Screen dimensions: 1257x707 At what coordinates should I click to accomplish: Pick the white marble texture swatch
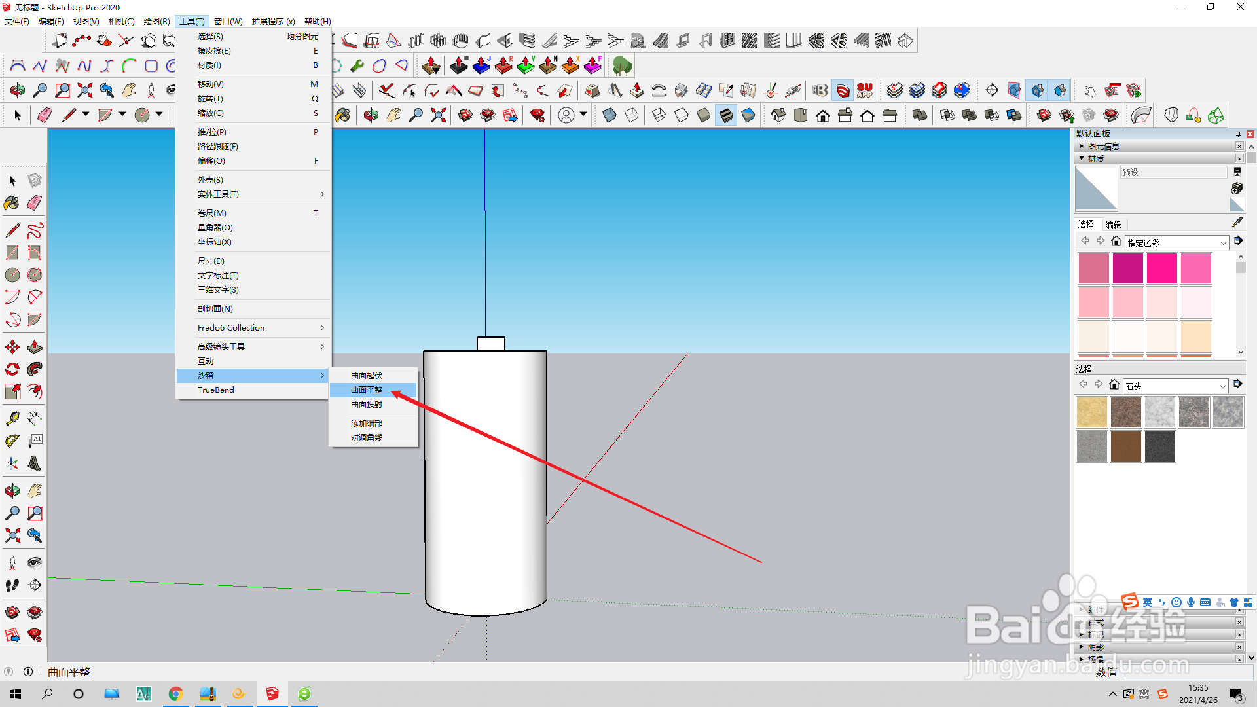1159,412
